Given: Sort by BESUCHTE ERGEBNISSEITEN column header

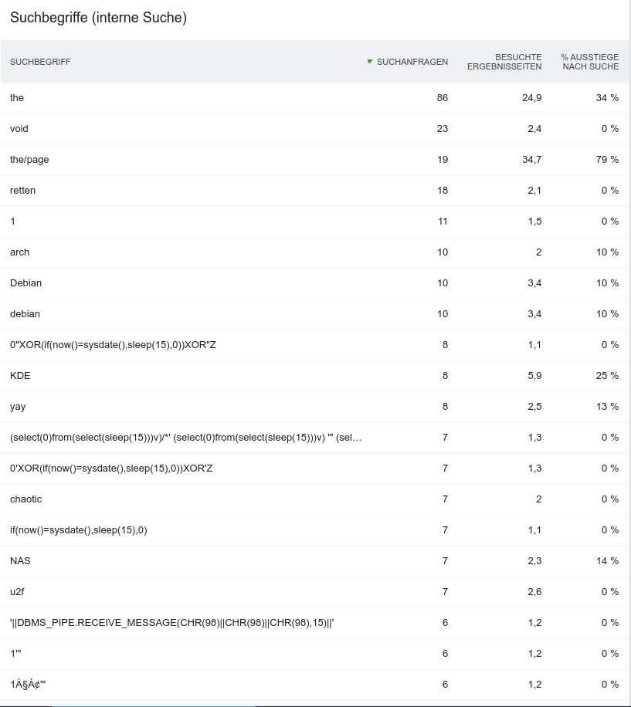Looking at the screenshot, I should (504, 62).
